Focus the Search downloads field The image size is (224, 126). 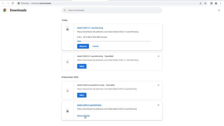point(112,10)
